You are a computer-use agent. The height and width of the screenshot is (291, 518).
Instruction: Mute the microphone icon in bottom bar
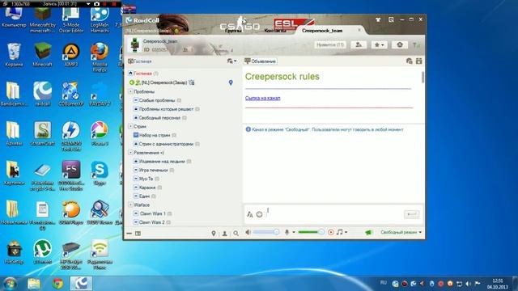[287, 232]
